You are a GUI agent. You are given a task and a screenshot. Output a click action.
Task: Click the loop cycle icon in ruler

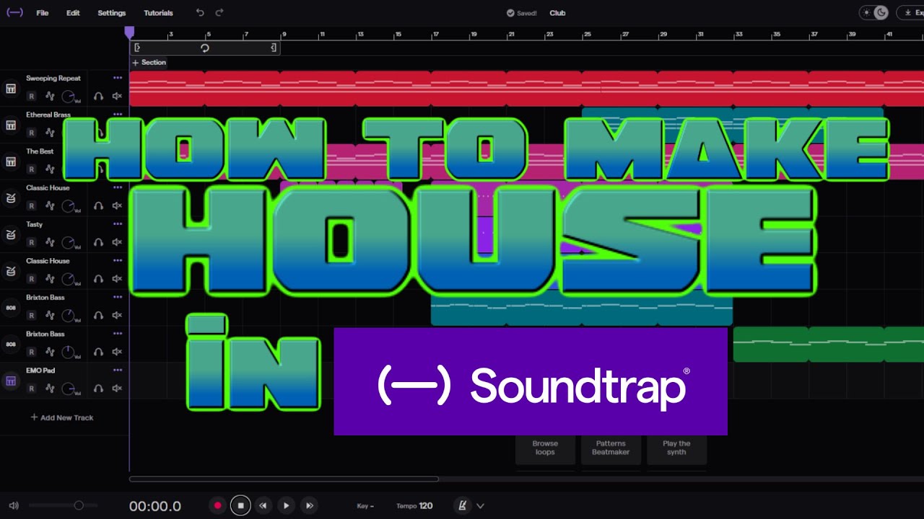pyautogui.click(x=205, y=48)
